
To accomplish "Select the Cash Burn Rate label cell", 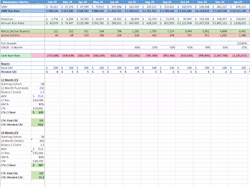I will [15, 55].
